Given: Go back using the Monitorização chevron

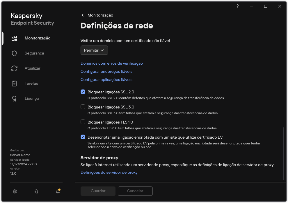Looking at the screenshot, I should pos(83,15).
